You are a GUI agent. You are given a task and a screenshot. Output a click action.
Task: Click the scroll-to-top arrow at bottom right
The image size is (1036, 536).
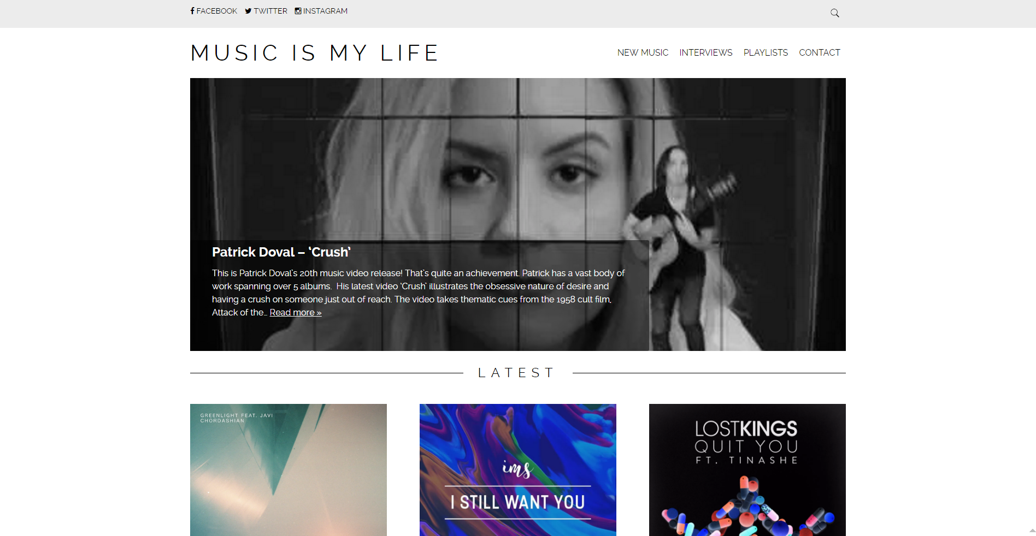1032,531
